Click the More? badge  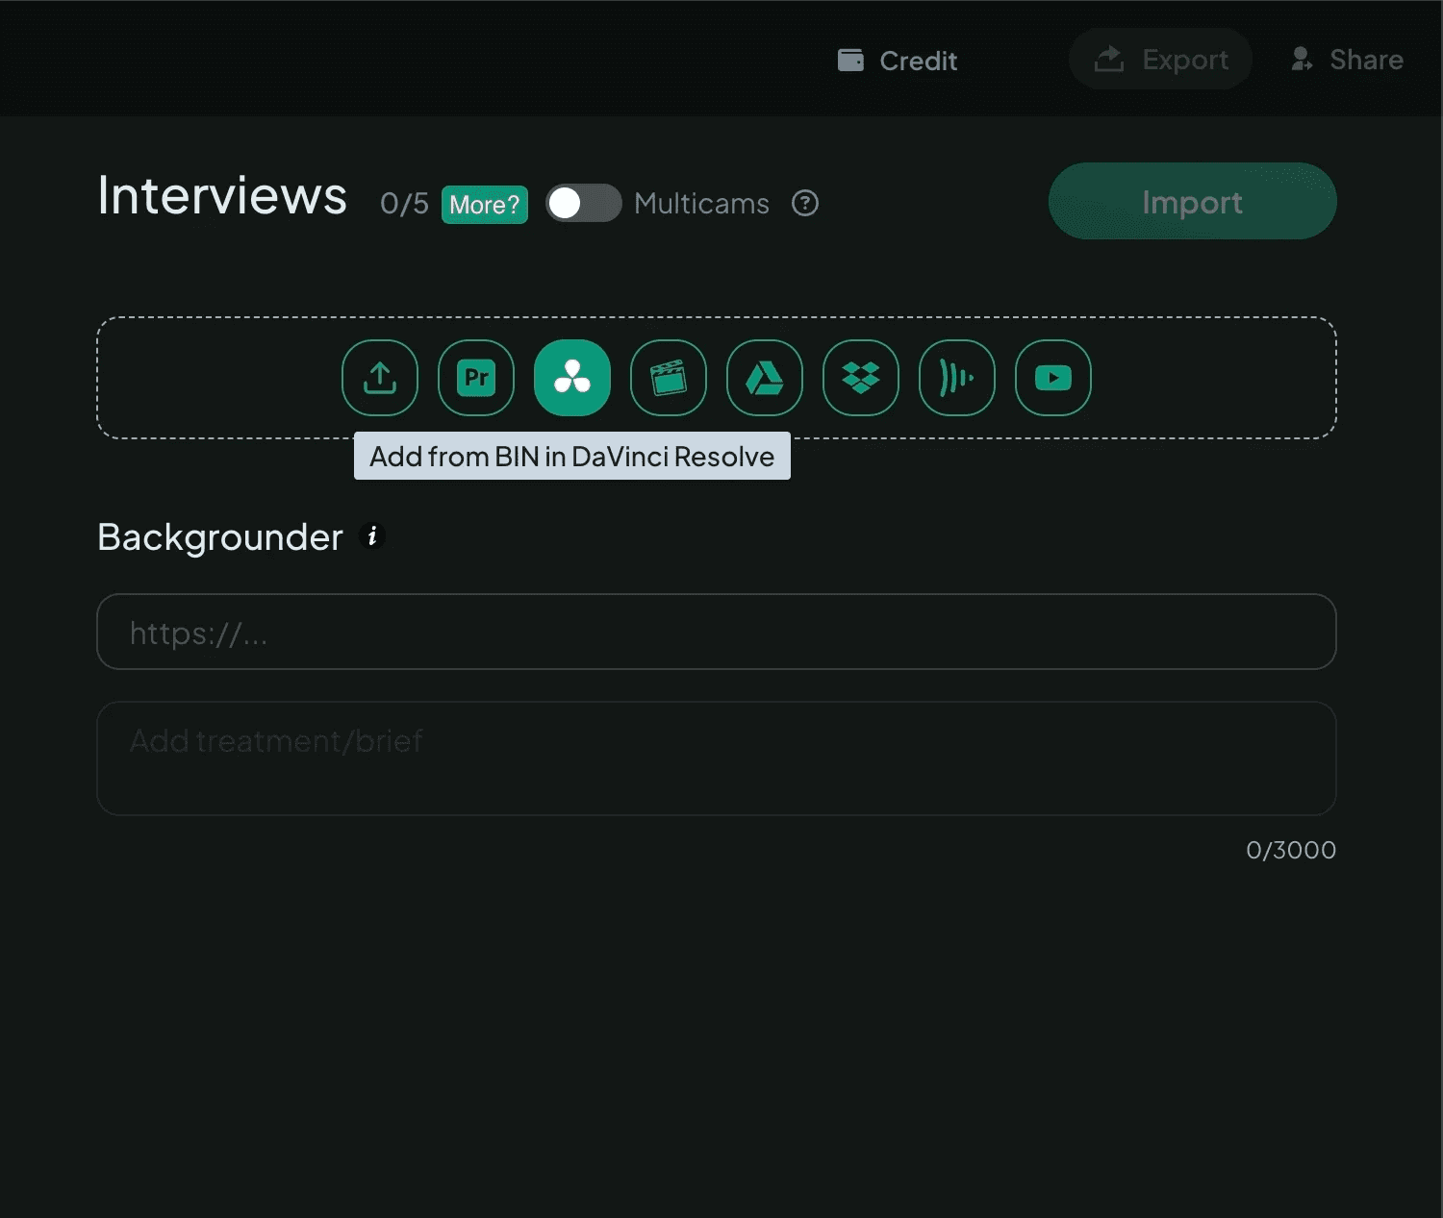point(485,204)
